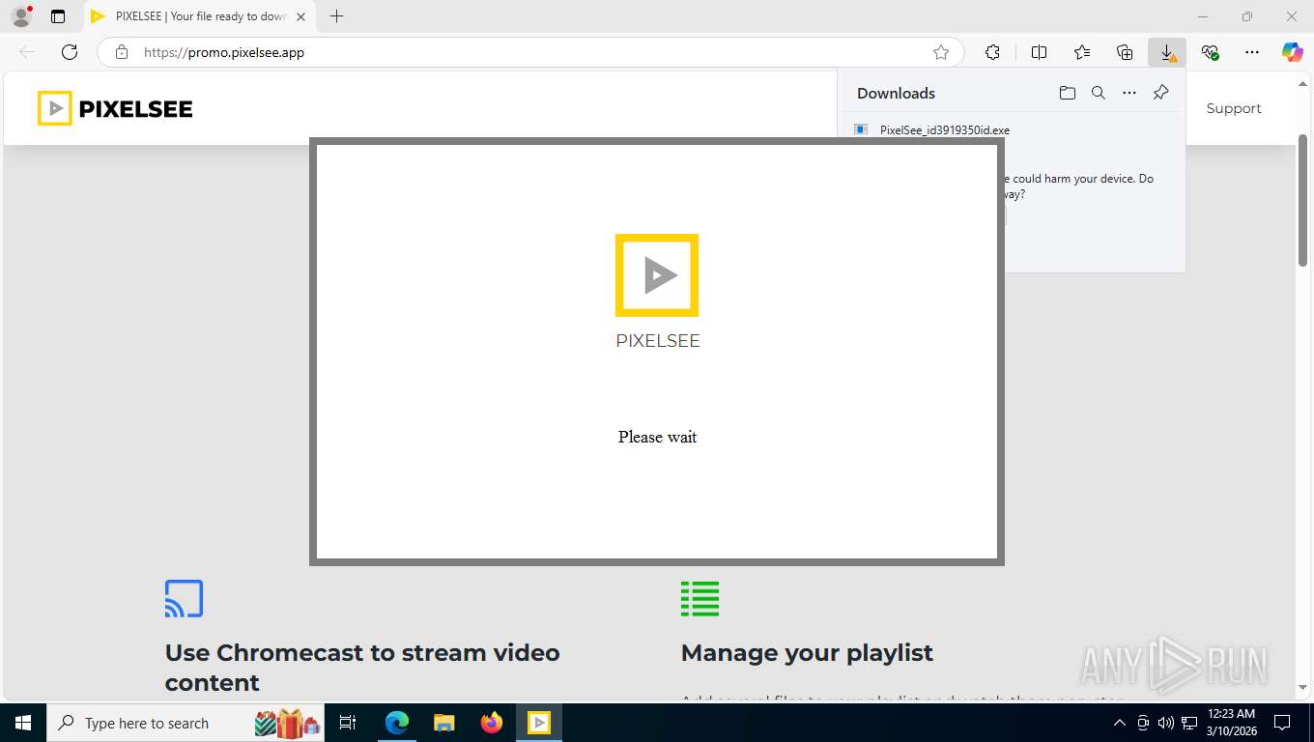Click the address bar URL
The height and width of the screenshot is (742, 1314).
pyautogui.click(x=224, y=52)
